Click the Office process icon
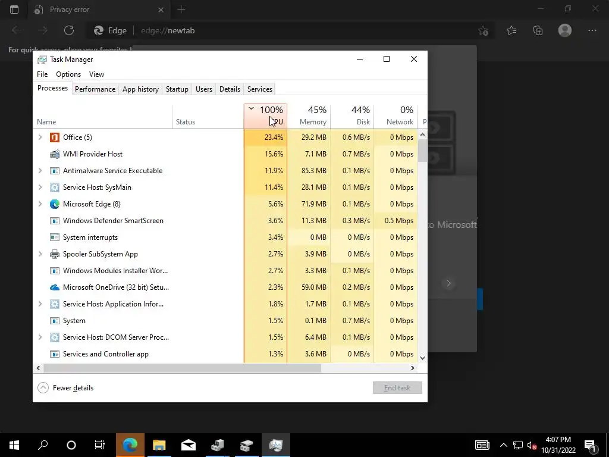 (x=54, y=137)
